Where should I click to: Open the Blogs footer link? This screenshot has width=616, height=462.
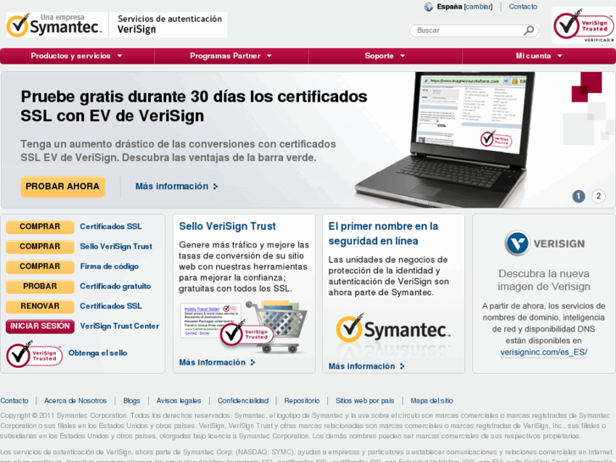click(131, 401)
